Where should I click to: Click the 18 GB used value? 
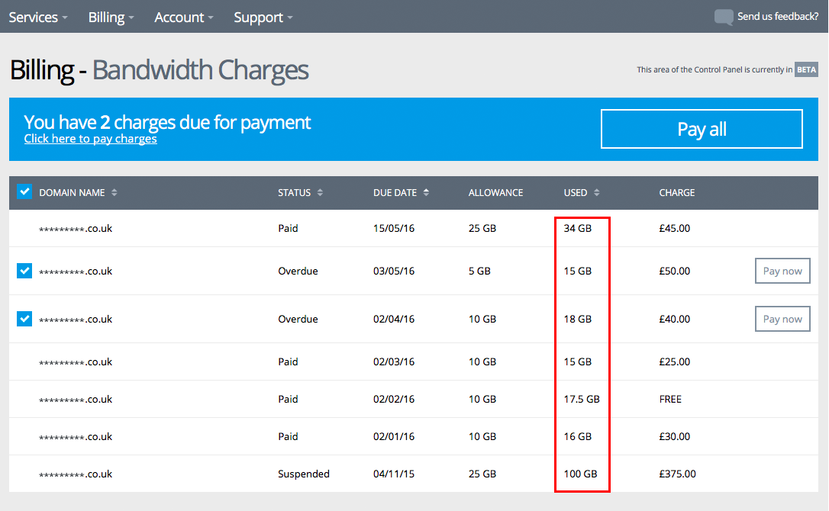pyautogui.click(x=577, y=319)
